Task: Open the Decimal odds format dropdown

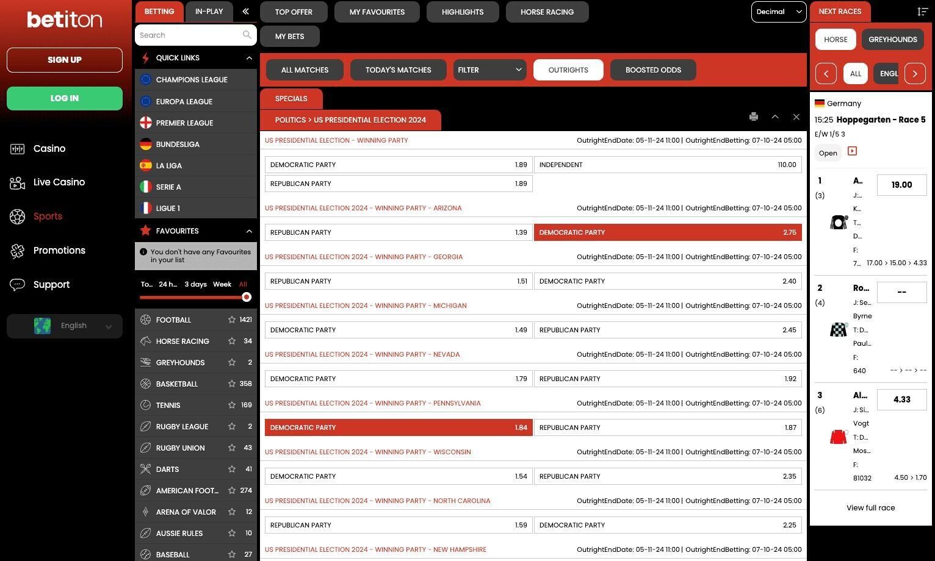Action: tap(778, 12)
